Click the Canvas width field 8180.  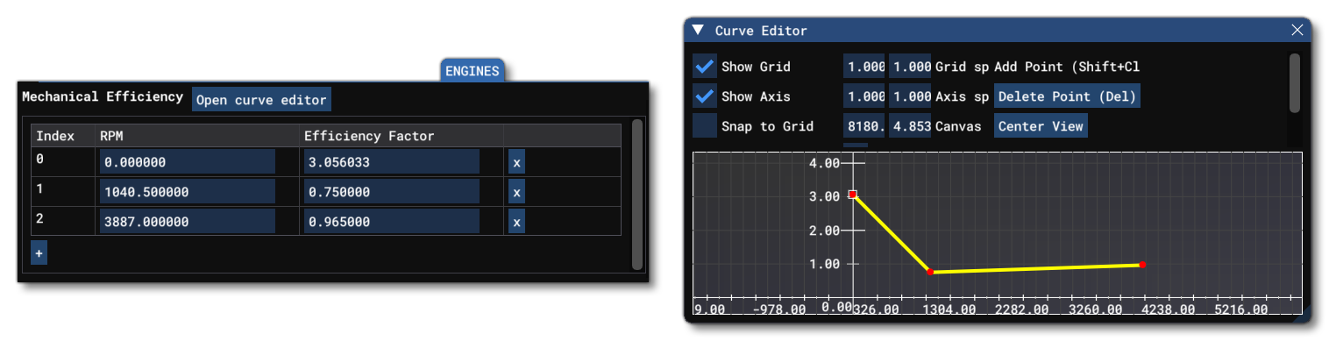[864, 126]
